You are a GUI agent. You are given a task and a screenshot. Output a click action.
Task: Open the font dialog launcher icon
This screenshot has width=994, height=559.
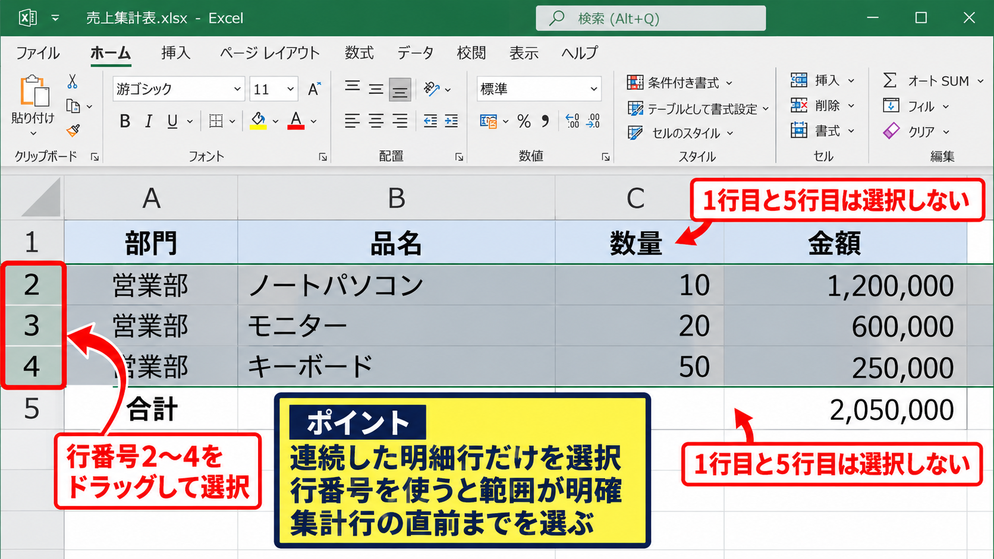pos(323,157)
